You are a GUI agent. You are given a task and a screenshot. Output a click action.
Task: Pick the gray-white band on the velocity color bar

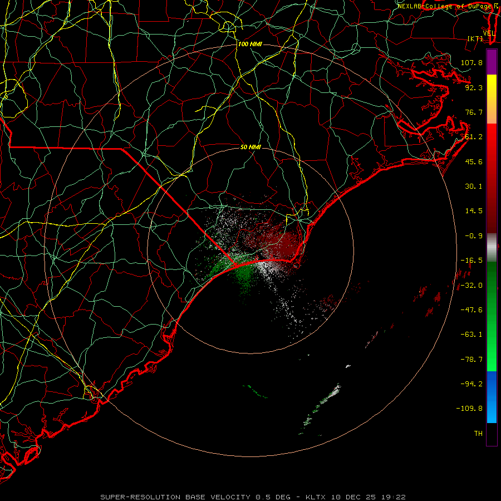pos(492,248)
